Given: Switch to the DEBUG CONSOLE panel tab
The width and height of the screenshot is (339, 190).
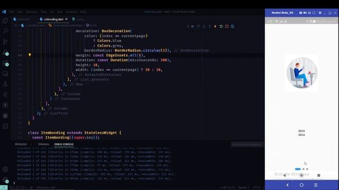Looking at the screenshot, I should point(64,144).
